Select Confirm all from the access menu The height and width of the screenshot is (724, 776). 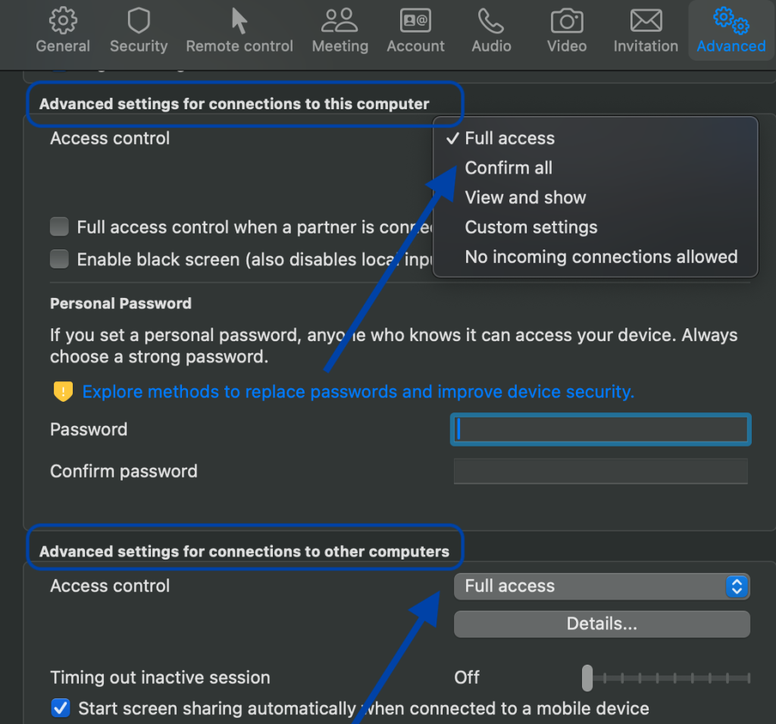point(508,168)
